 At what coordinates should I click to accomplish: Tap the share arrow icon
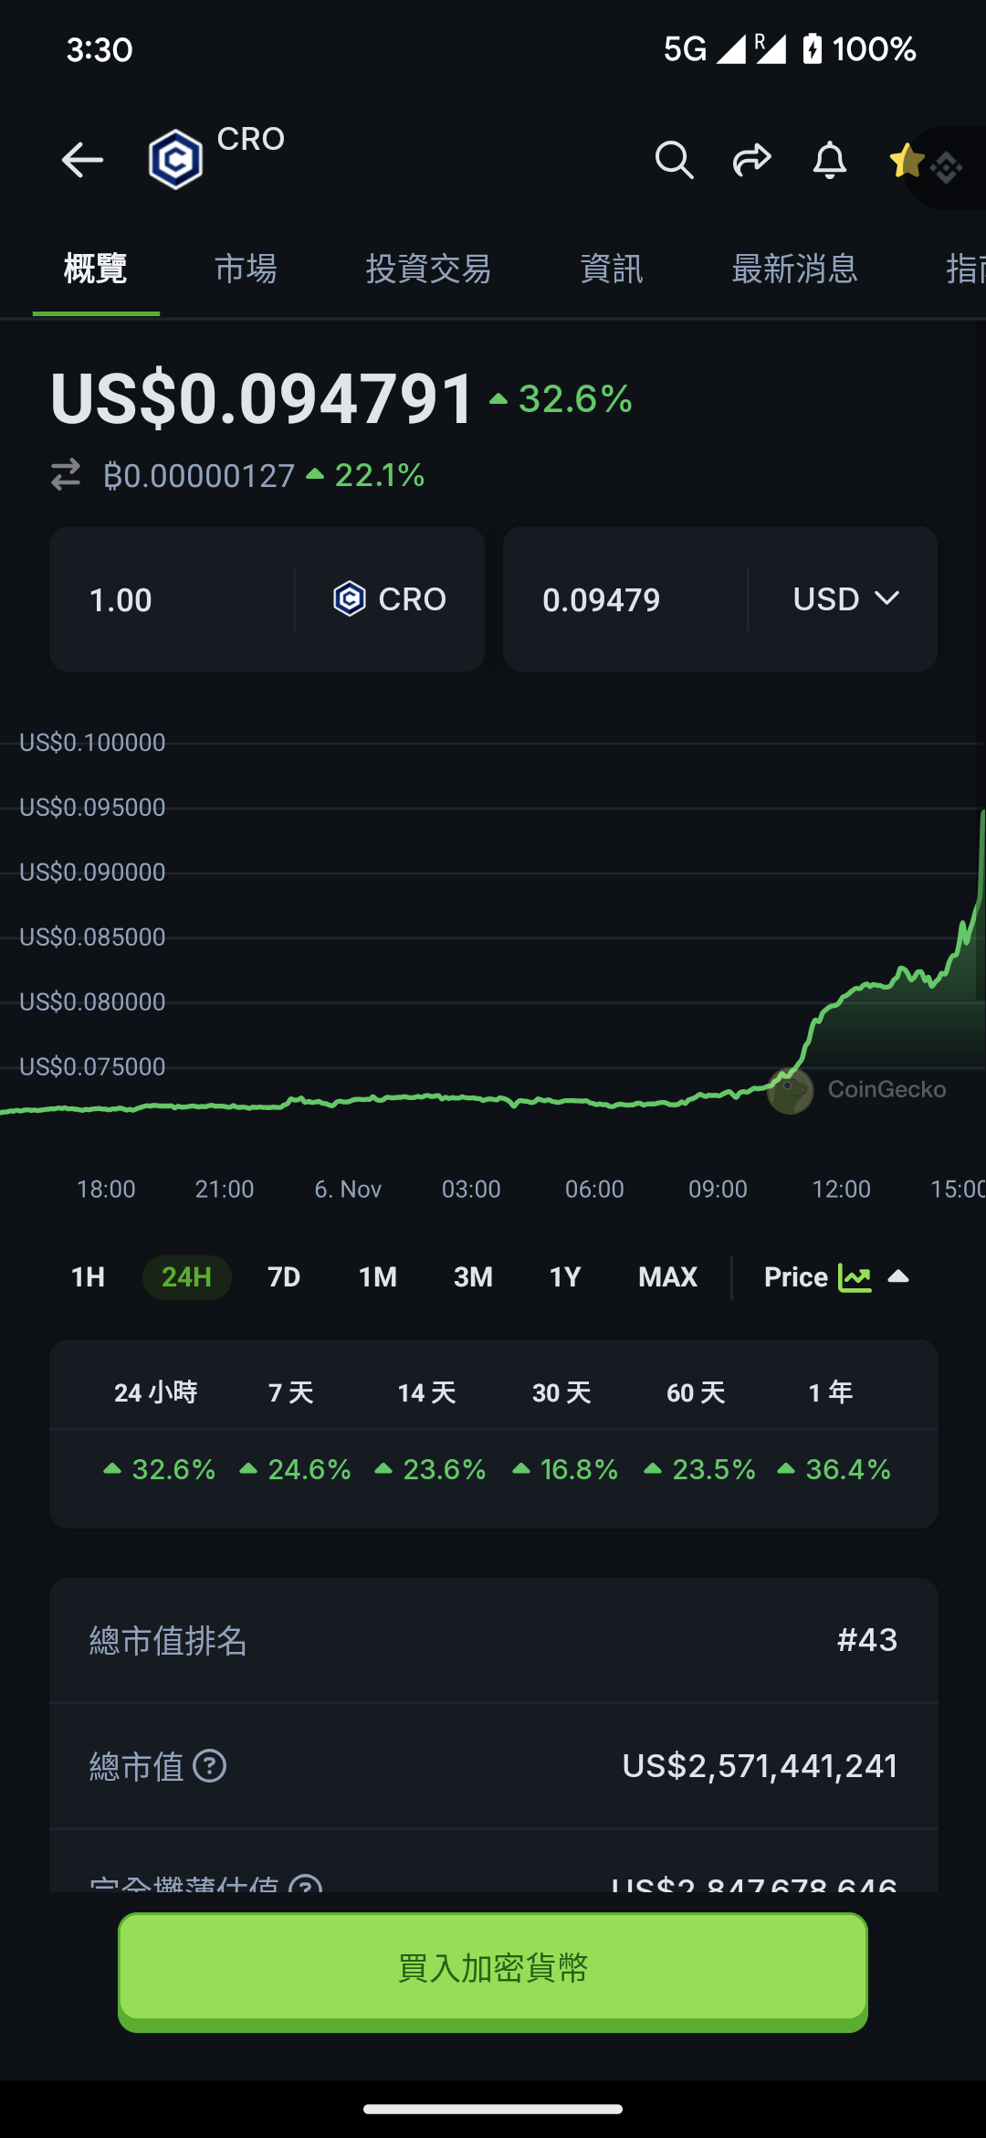coord(752,160)
